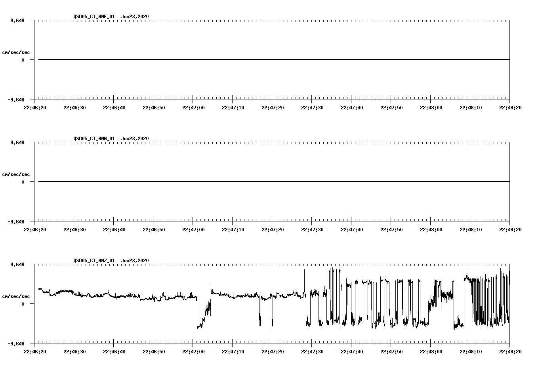Image resolution: width=538 pixels, height=366 pixels.
Task: Select 22:47:30 tick label under HNN plot
Action: click(312, 229)
